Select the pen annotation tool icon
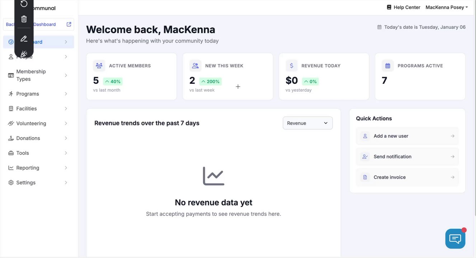 pos(24,39)
